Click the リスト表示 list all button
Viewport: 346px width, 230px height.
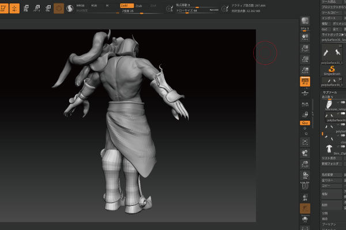[x=332, y=158]
